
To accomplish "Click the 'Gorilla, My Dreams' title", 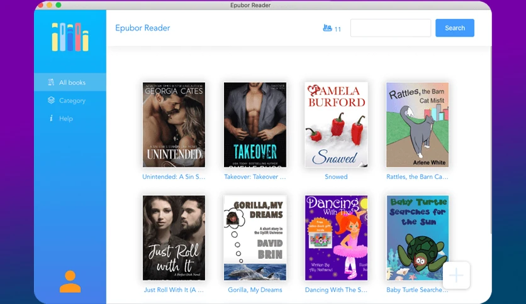I will [255, 290].
